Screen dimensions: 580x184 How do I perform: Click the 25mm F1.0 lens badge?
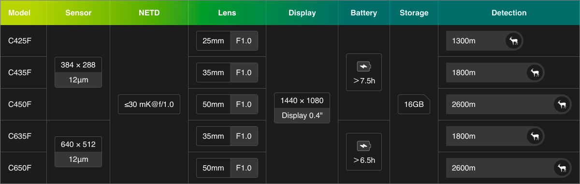[x=227, y=41]
